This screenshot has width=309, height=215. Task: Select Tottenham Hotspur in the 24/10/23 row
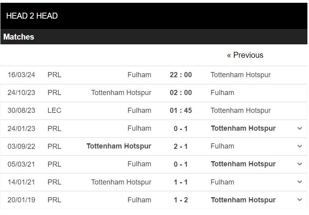[x=121, y=93]
